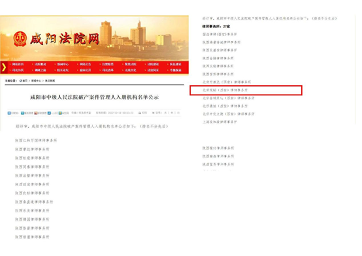Click the home icon in the breadcrumb

point(21,80)
